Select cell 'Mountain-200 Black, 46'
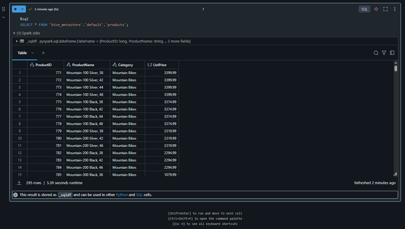Viewport: 405px width, 229px height. coord(87,167)
